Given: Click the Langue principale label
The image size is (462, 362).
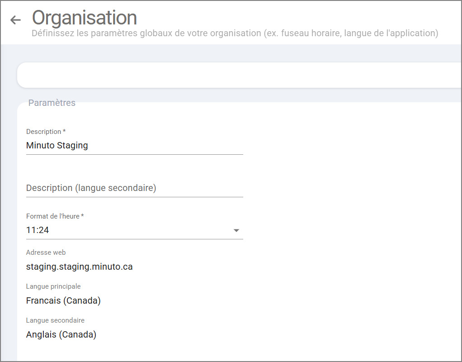Looking at the screenshot, I should pyautogui.click(x=53, y=286).
